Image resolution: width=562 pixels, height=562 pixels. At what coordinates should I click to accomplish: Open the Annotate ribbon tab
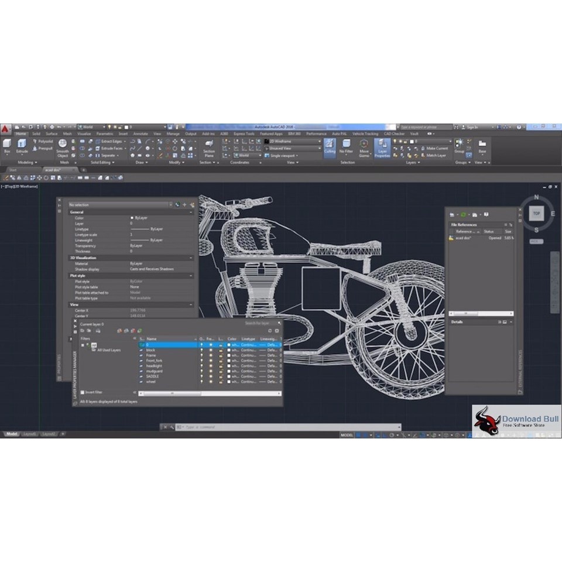coord(140,133)
